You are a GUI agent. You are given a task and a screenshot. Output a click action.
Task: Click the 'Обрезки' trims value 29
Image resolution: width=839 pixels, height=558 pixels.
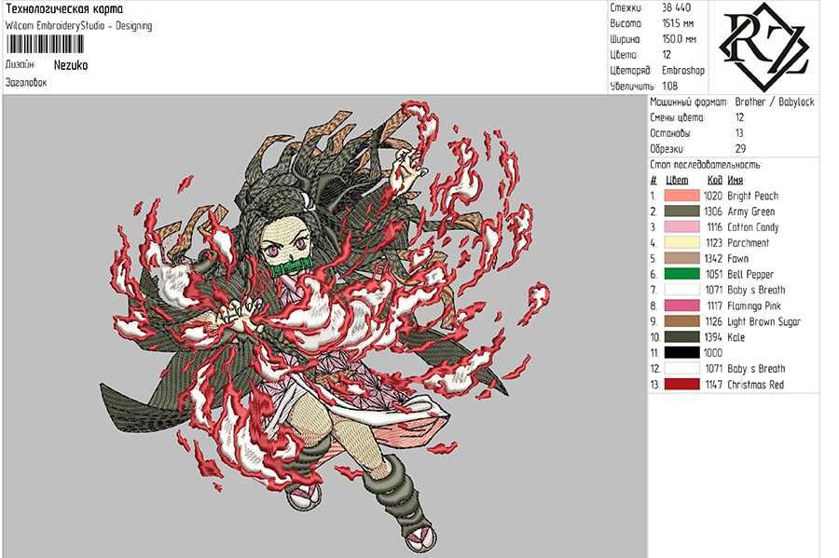(x=740, y=149)
